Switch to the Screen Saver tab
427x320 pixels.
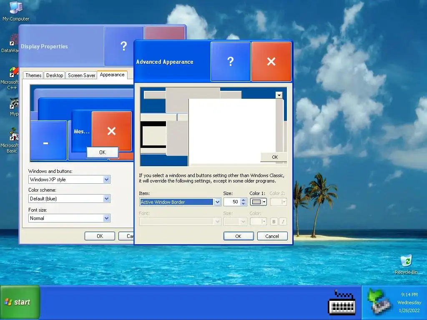(x=81, y=75)
